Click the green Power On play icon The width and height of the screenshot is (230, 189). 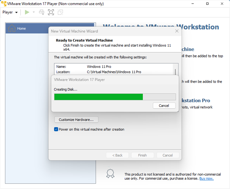click(27, 12)
